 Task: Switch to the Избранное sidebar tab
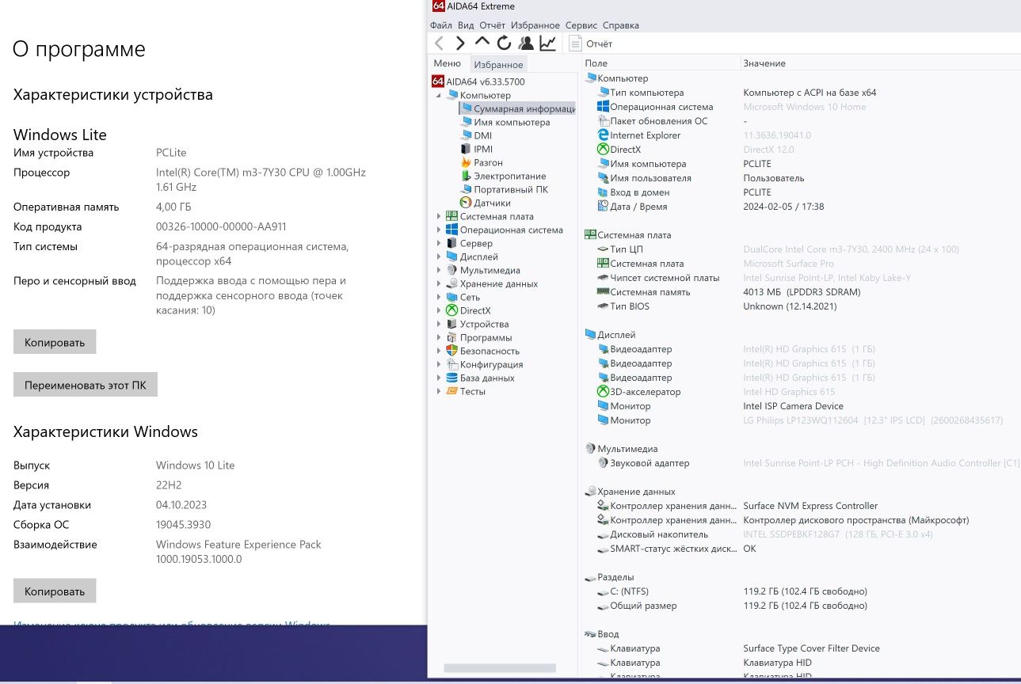click(498, 64)
